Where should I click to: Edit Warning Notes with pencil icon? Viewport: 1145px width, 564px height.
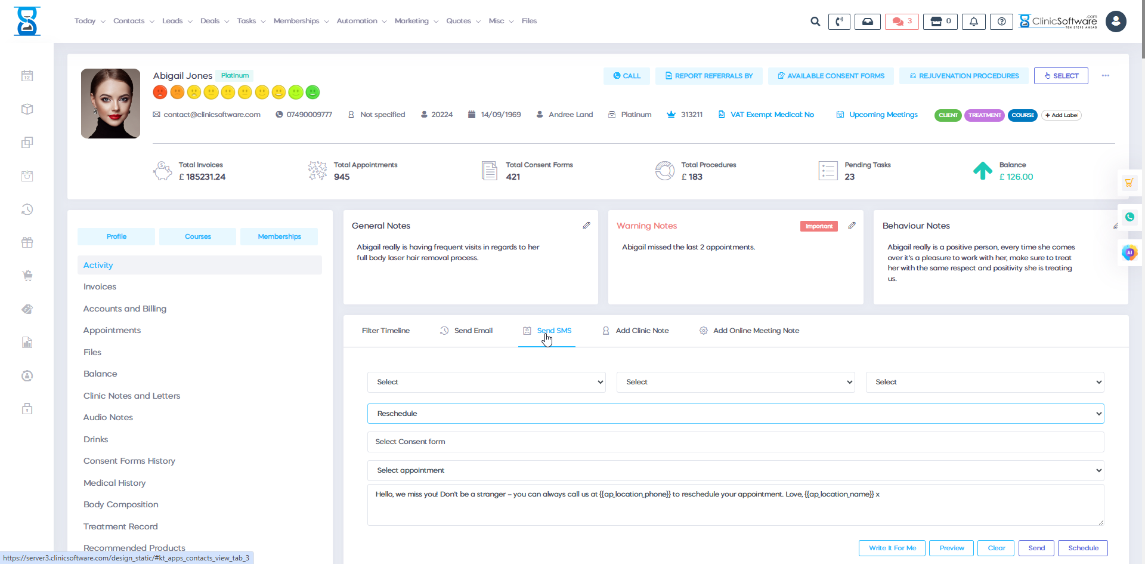[852, 226]
